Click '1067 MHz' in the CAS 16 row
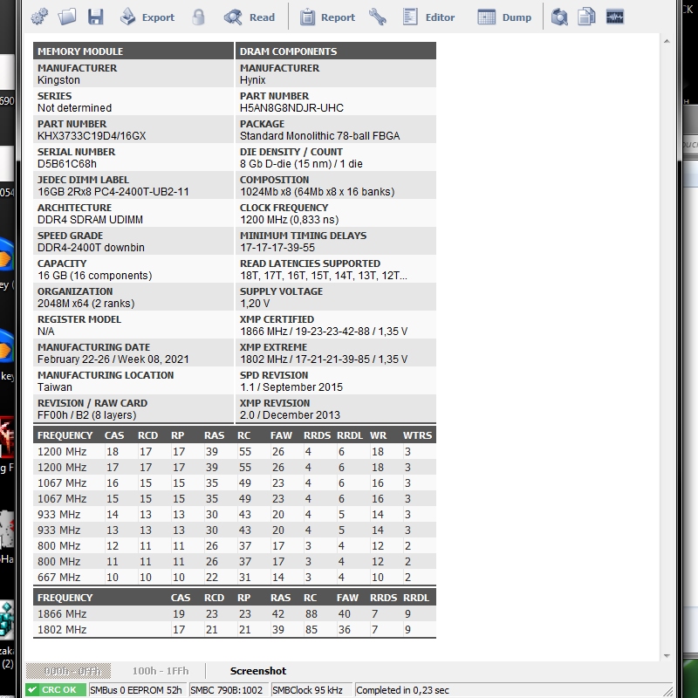Image resolution: width=698 pixels, height=698 pixels. click(x=62, y=483)
